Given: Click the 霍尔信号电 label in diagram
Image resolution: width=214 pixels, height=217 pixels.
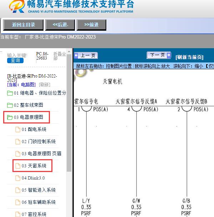Looking at the screenshot, I should tap(86, 101).
